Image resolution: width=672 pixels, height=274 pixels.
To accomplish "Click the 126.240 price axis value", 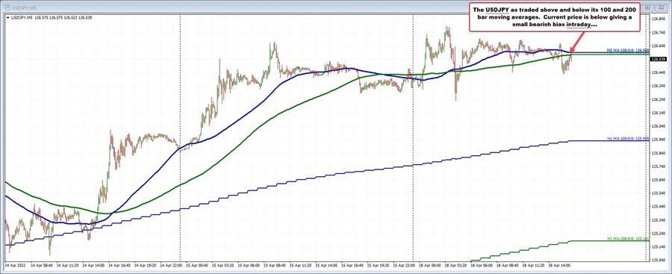I will (658, 99).
